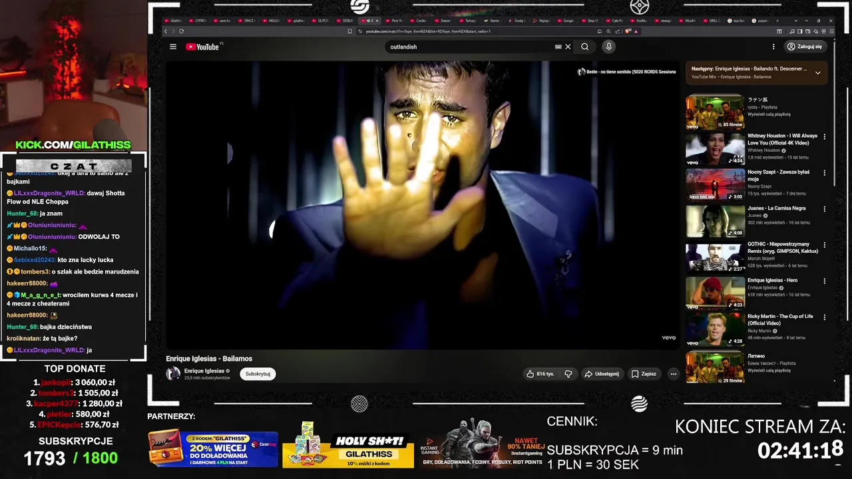Open options for Nocny Szept video
Image resolution: width=852 pixels, height=479 pixels.
click(824, 172)
